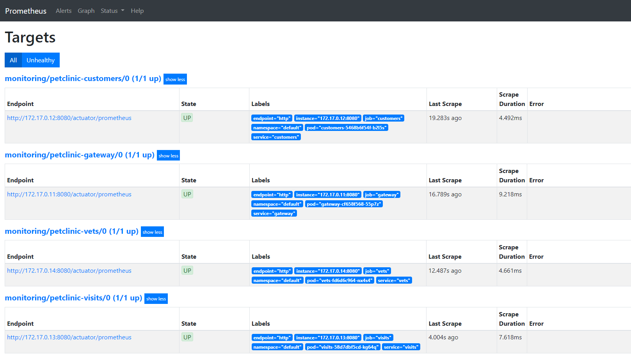The image size is (631, 360).
Task: Click the UP state badge for visits
Action: [187, 337]
